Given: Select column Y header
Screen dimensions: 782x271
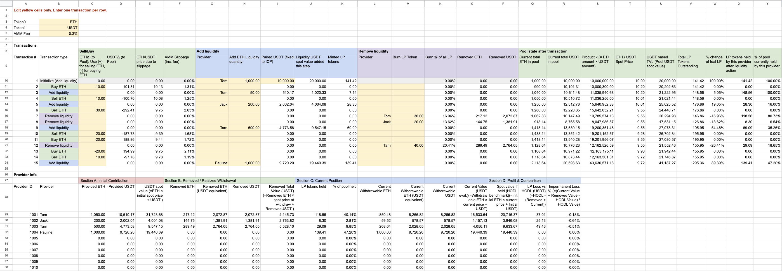Looking at the screenshot, I should click(x=767, y=4).
